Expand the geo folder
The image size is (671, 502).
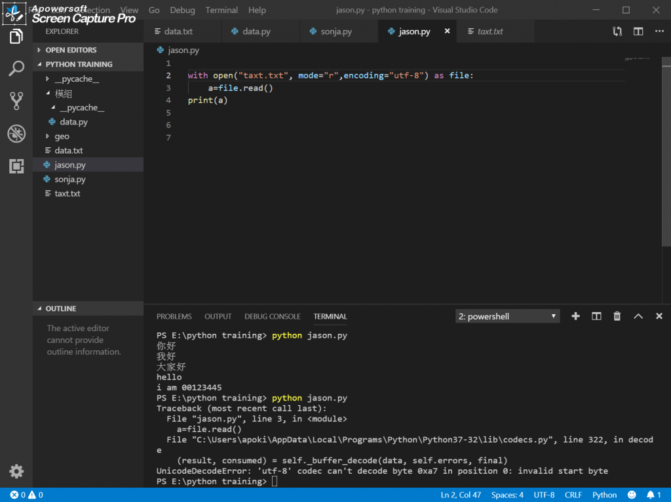point(88,136)
